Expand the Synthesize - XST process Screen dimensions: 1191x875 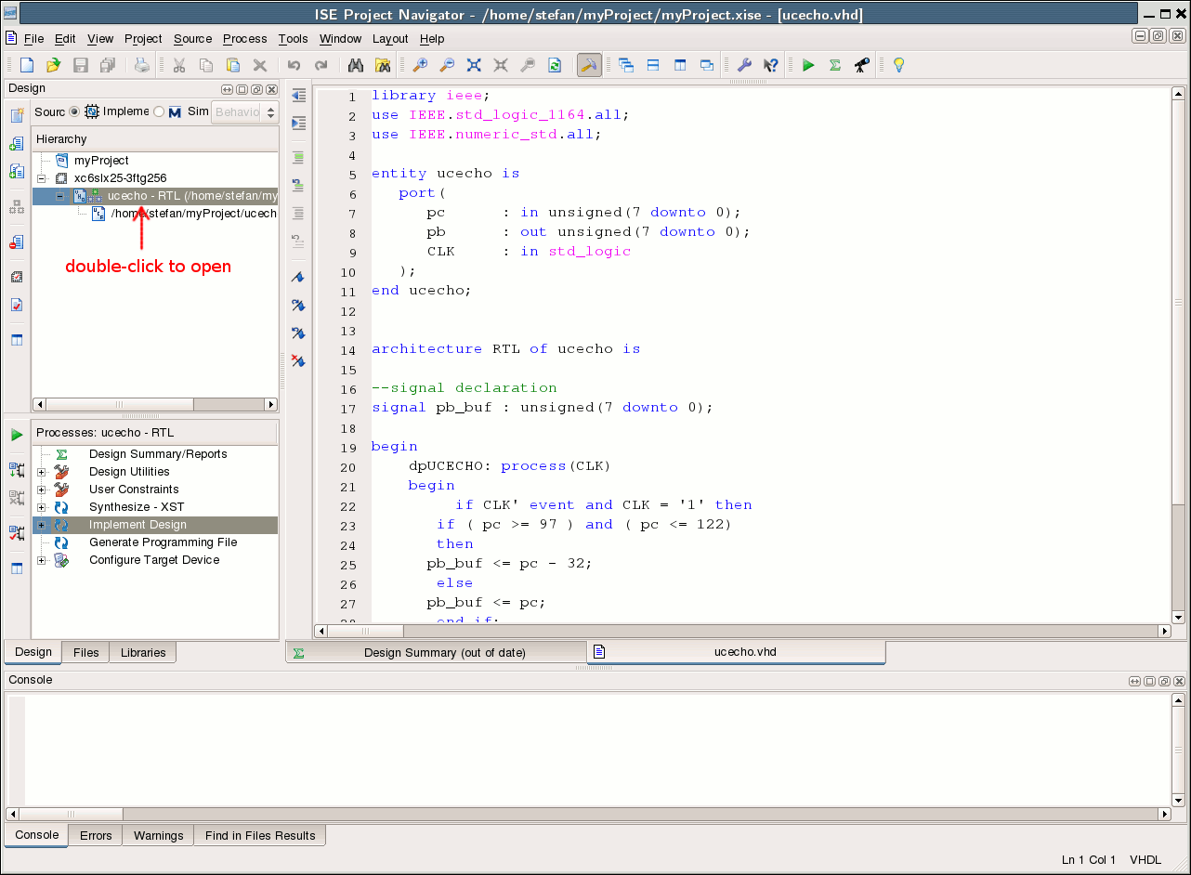click(x=41, y=507)
